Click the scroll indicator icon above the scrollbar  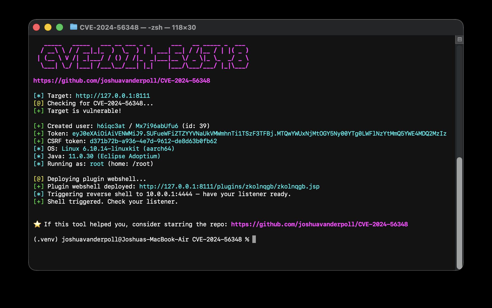point(460,39)
